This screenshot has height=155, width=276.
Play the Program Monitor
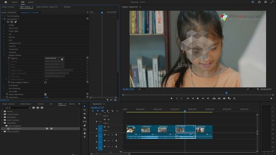[198, 99]
